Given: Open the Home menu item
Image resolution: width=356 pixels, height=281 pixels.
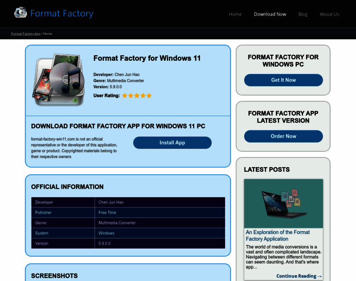Looking at the screenshot, I should [x=235, y=14].
